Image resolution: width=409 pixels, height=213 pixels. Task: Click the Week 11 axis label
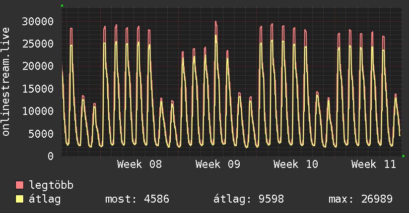(x=374, y=164)
